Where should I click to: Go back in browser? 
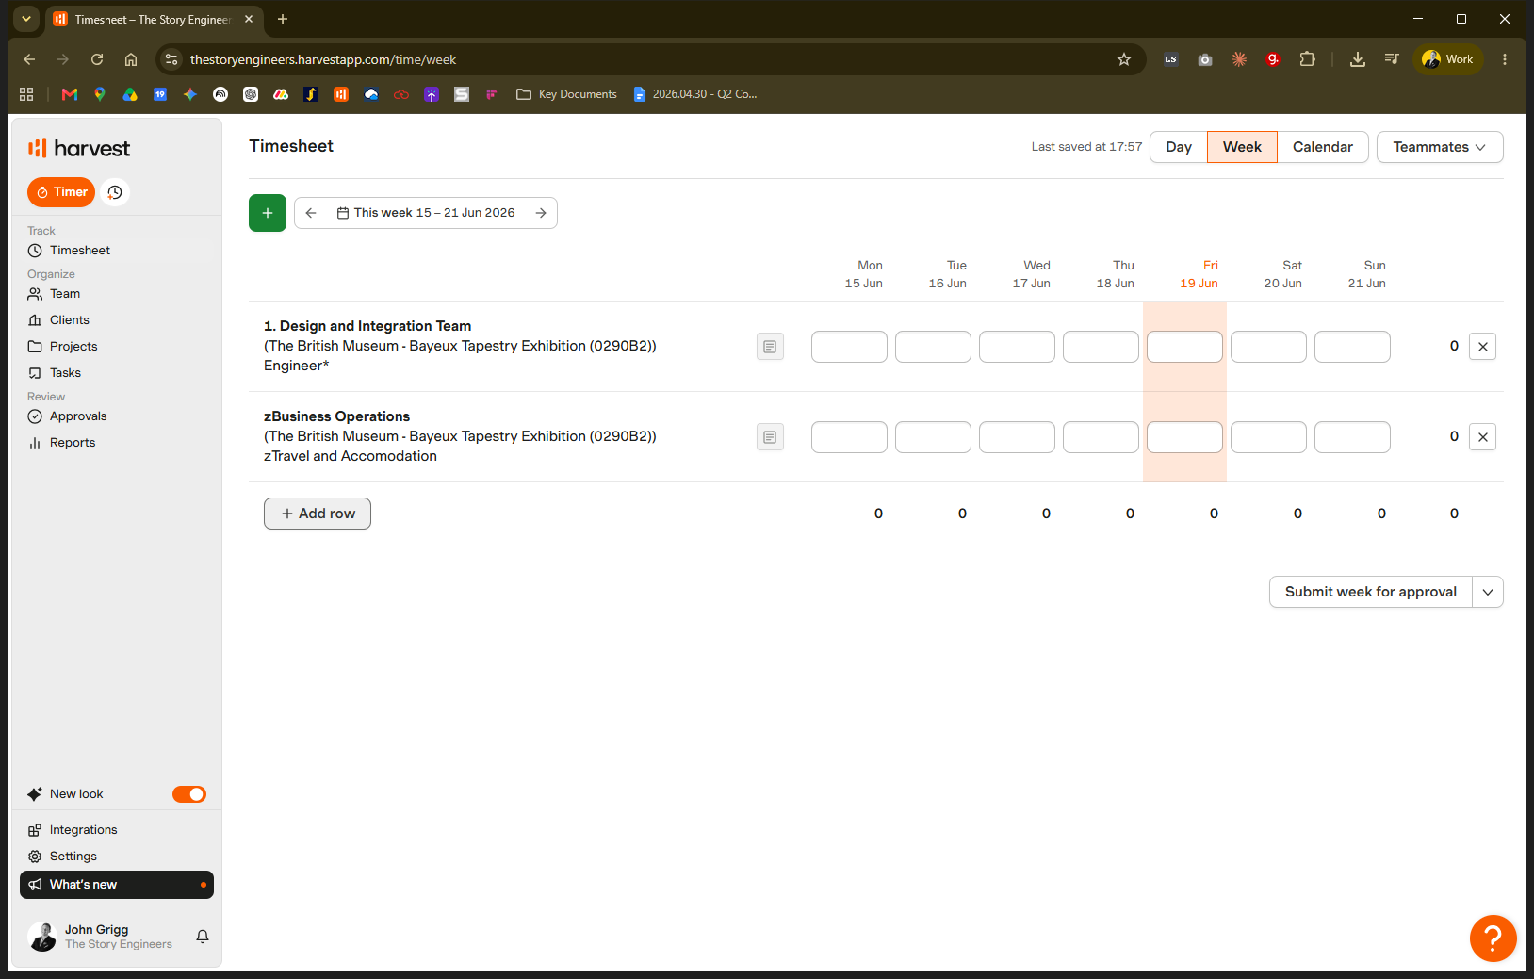point(29,59)
